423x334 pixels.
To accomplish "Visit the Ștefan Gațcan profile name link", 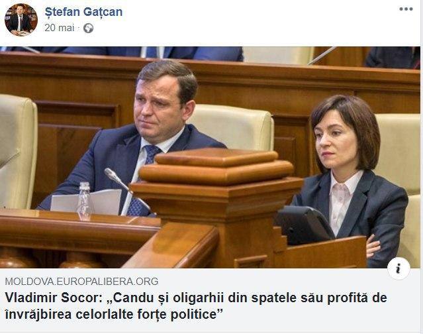I will pyautogui.click(x=83, y=12).
